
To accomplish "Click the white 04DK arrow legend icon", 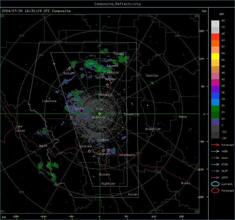I will 215,151.
